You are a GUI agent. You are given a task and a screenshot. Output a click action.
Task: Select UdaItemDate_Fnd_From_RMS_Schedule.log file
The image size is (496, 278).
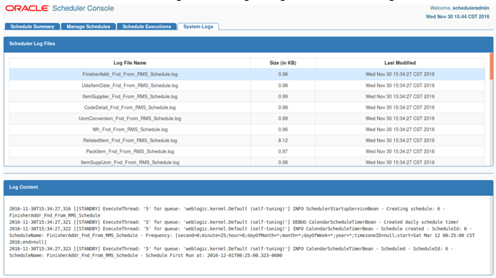tap(130, 85)
